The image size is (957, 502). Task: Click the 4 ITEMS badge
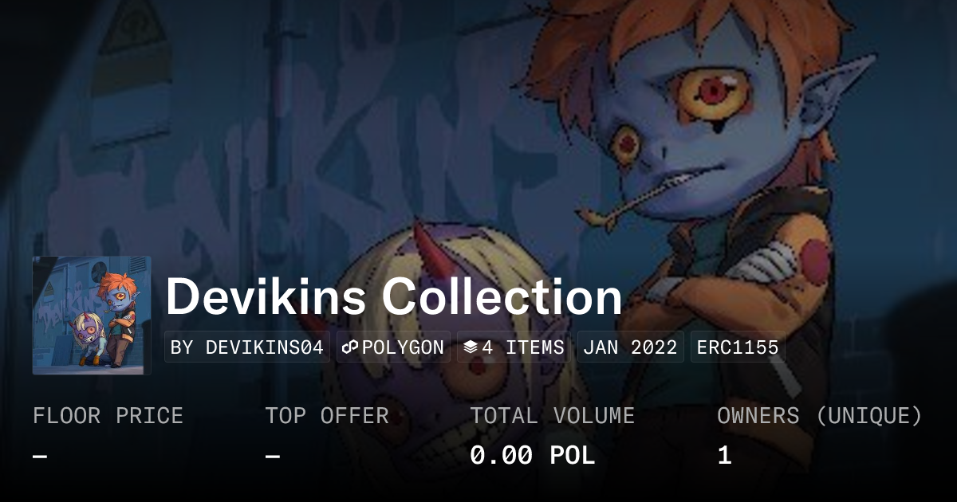click(514, 347)
